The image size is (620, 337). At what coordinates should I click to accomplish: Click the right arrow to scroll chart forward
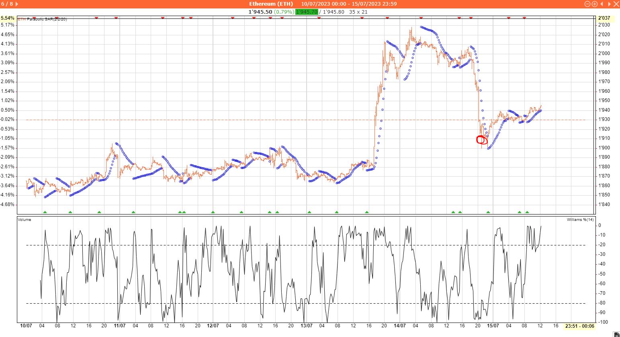tap(609, 4)
